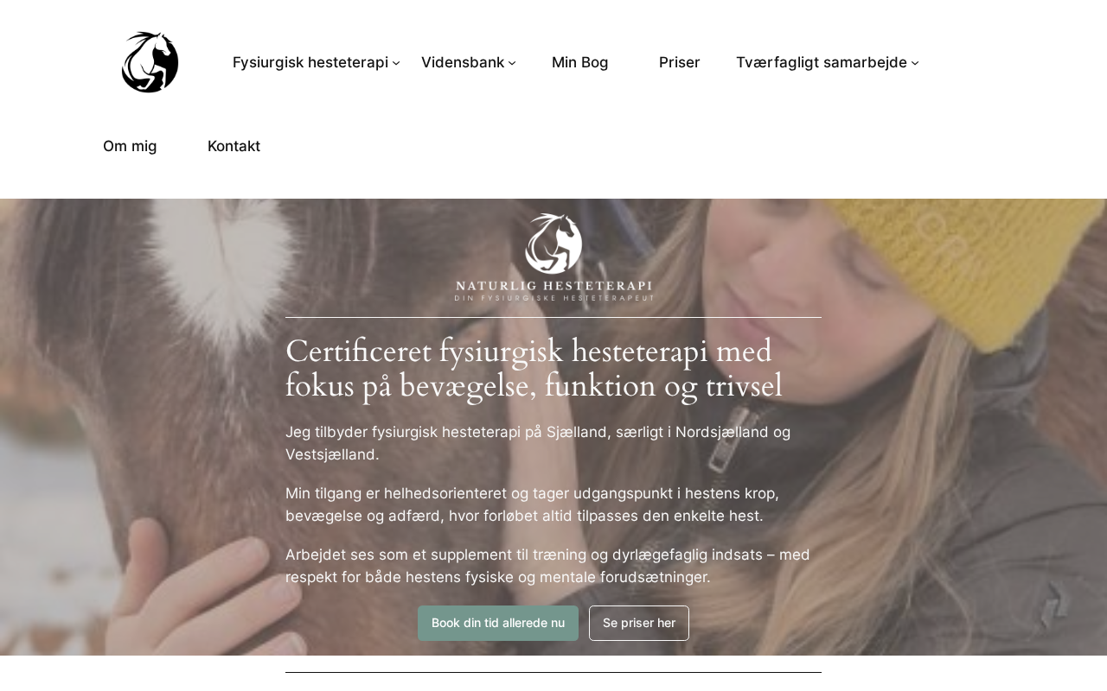Open the Kontakt page
Image resolution: width=1107 pixels, height=691 pixels.
click(234, 146)
